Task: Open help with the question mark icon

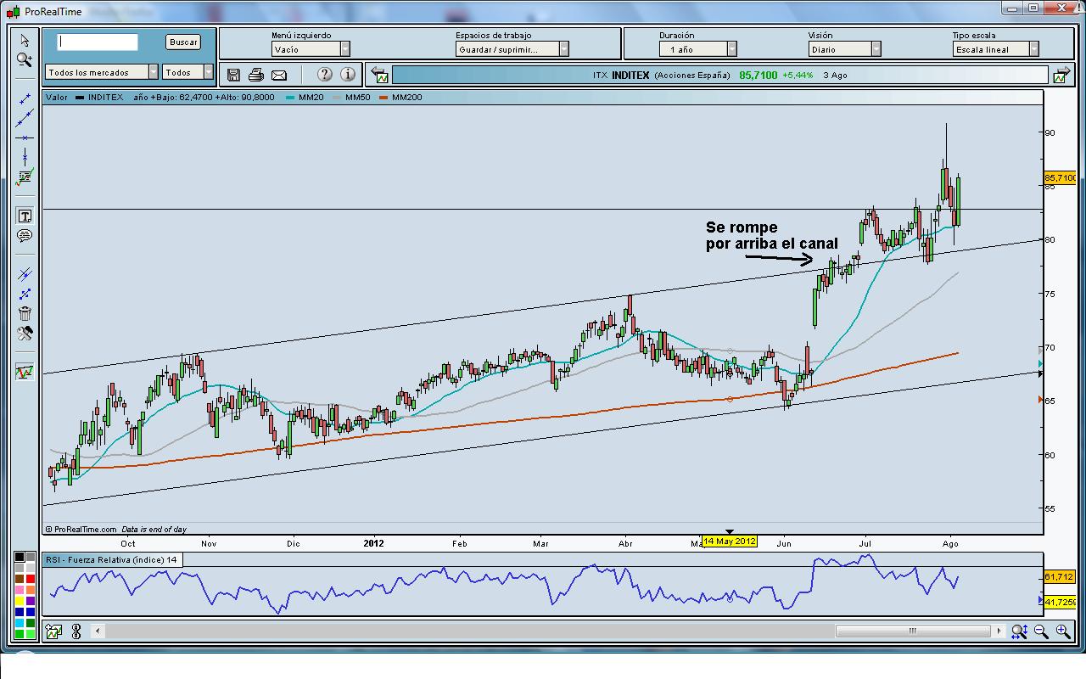Action: pyautogui.click(x=324, y=75)
